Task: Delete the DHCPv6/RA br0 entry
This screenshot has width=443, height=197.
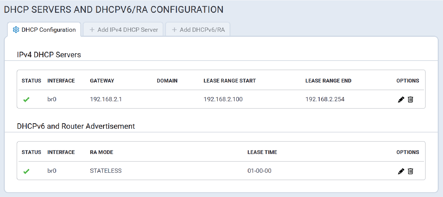Action: pyautogui.click(x=410, y=171)
